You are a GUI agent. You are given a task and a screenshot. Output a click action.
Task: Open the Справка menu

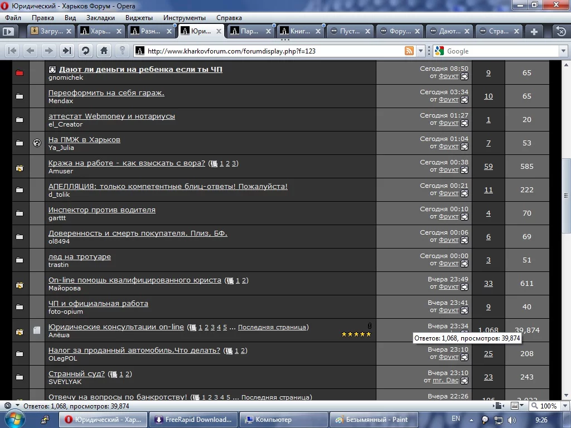pyautogui.click(x=229, y=18)
